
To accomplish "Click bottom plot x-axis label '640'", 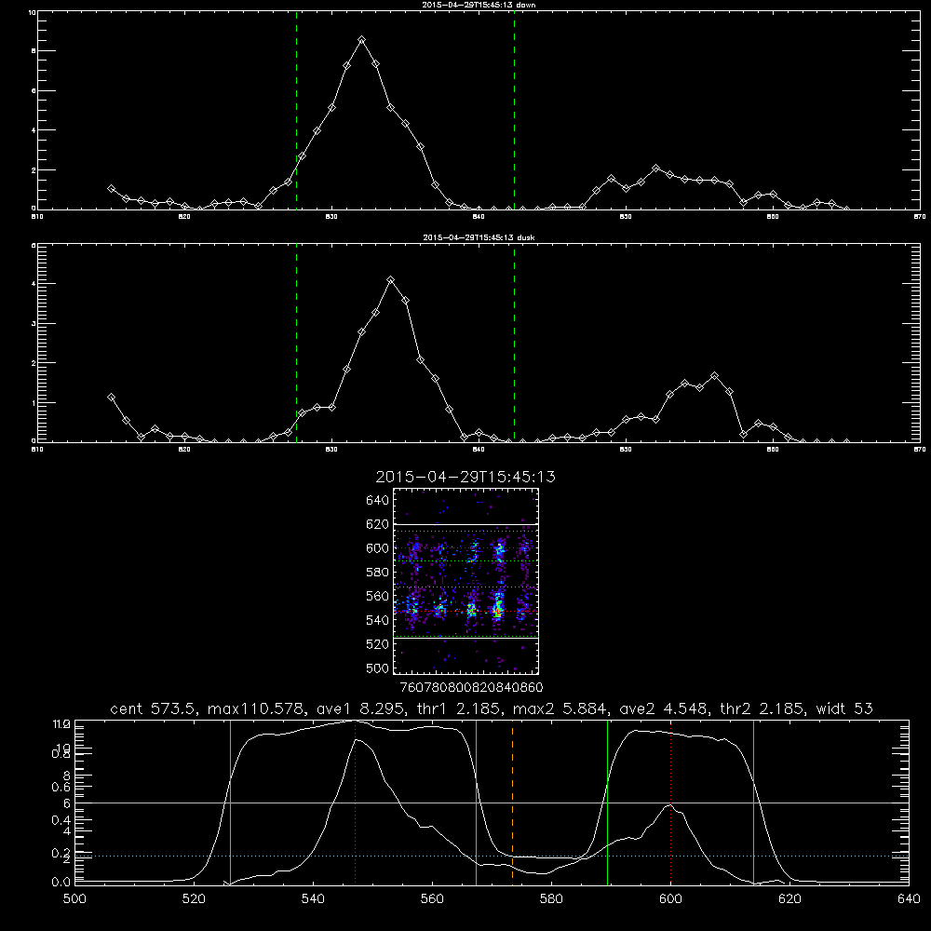I will [x=909, y=899].
